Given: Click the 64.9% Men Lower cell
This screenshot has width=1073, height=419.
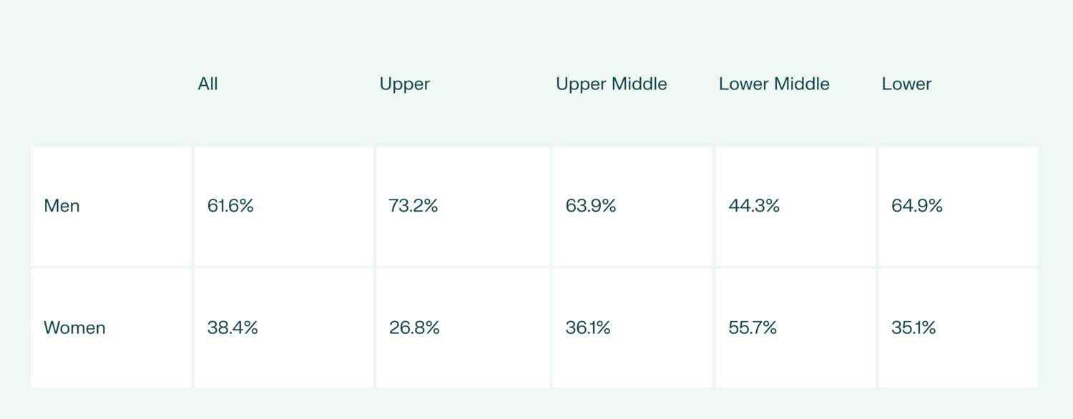Looking at the screenshot, I should pyautogui.click(x=916, y=206).
